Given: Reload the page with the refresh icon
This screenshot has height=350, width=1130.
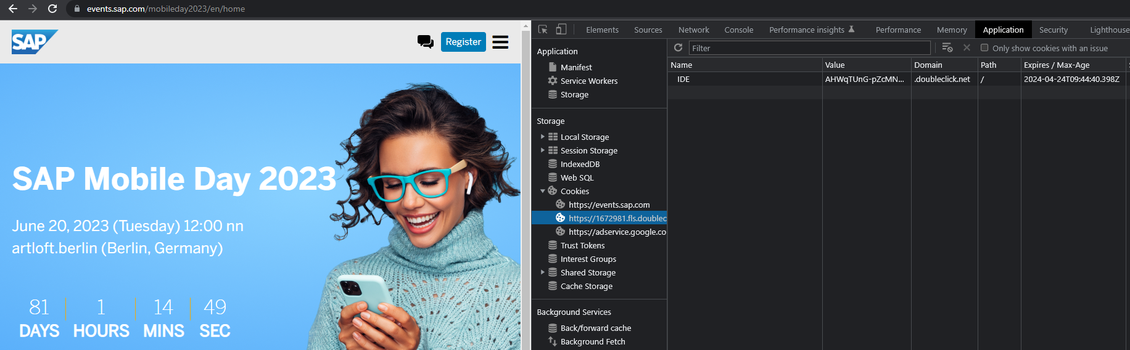Looking at the screenshot, I should coord(52,9).
